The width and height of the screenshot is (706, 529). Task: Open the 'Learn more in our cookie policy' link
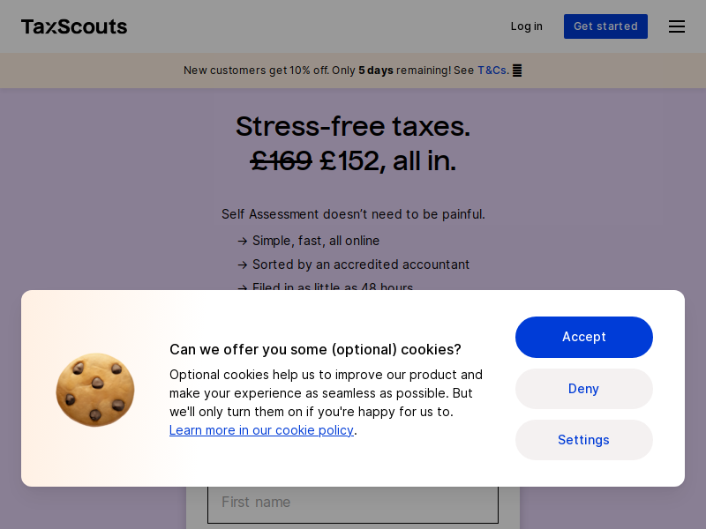click(261, 430)
